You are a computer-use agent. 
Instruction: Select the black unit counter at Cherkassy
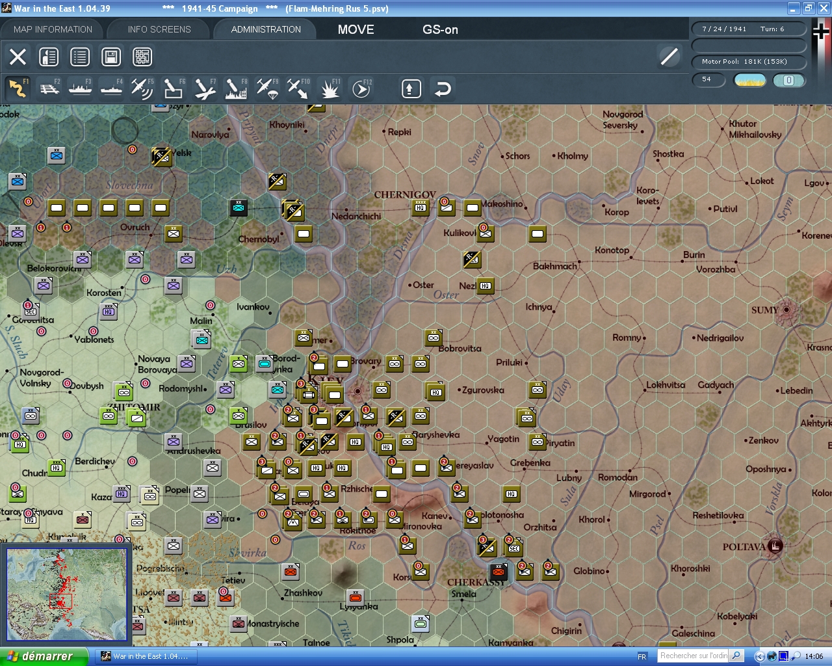499,572
